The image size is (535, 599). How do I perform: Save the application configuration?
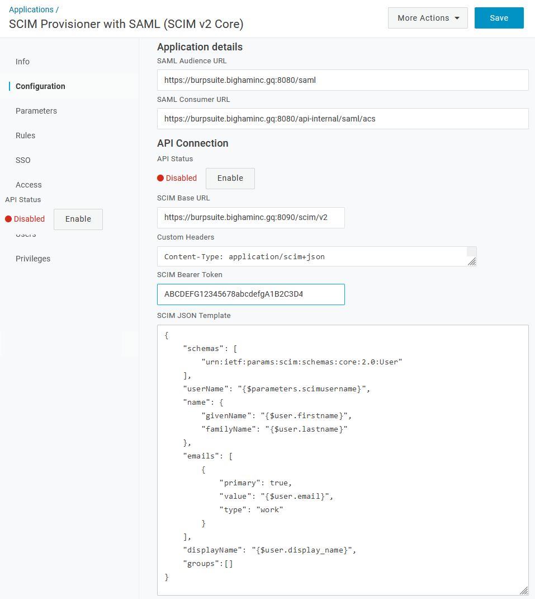499,18
